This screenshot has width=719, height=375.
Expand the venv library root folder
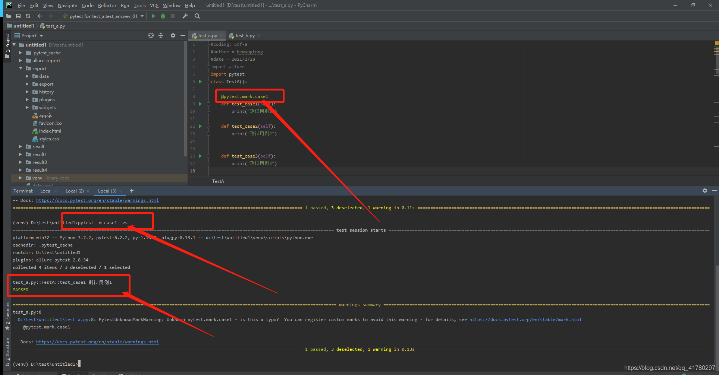pos(21,178)
